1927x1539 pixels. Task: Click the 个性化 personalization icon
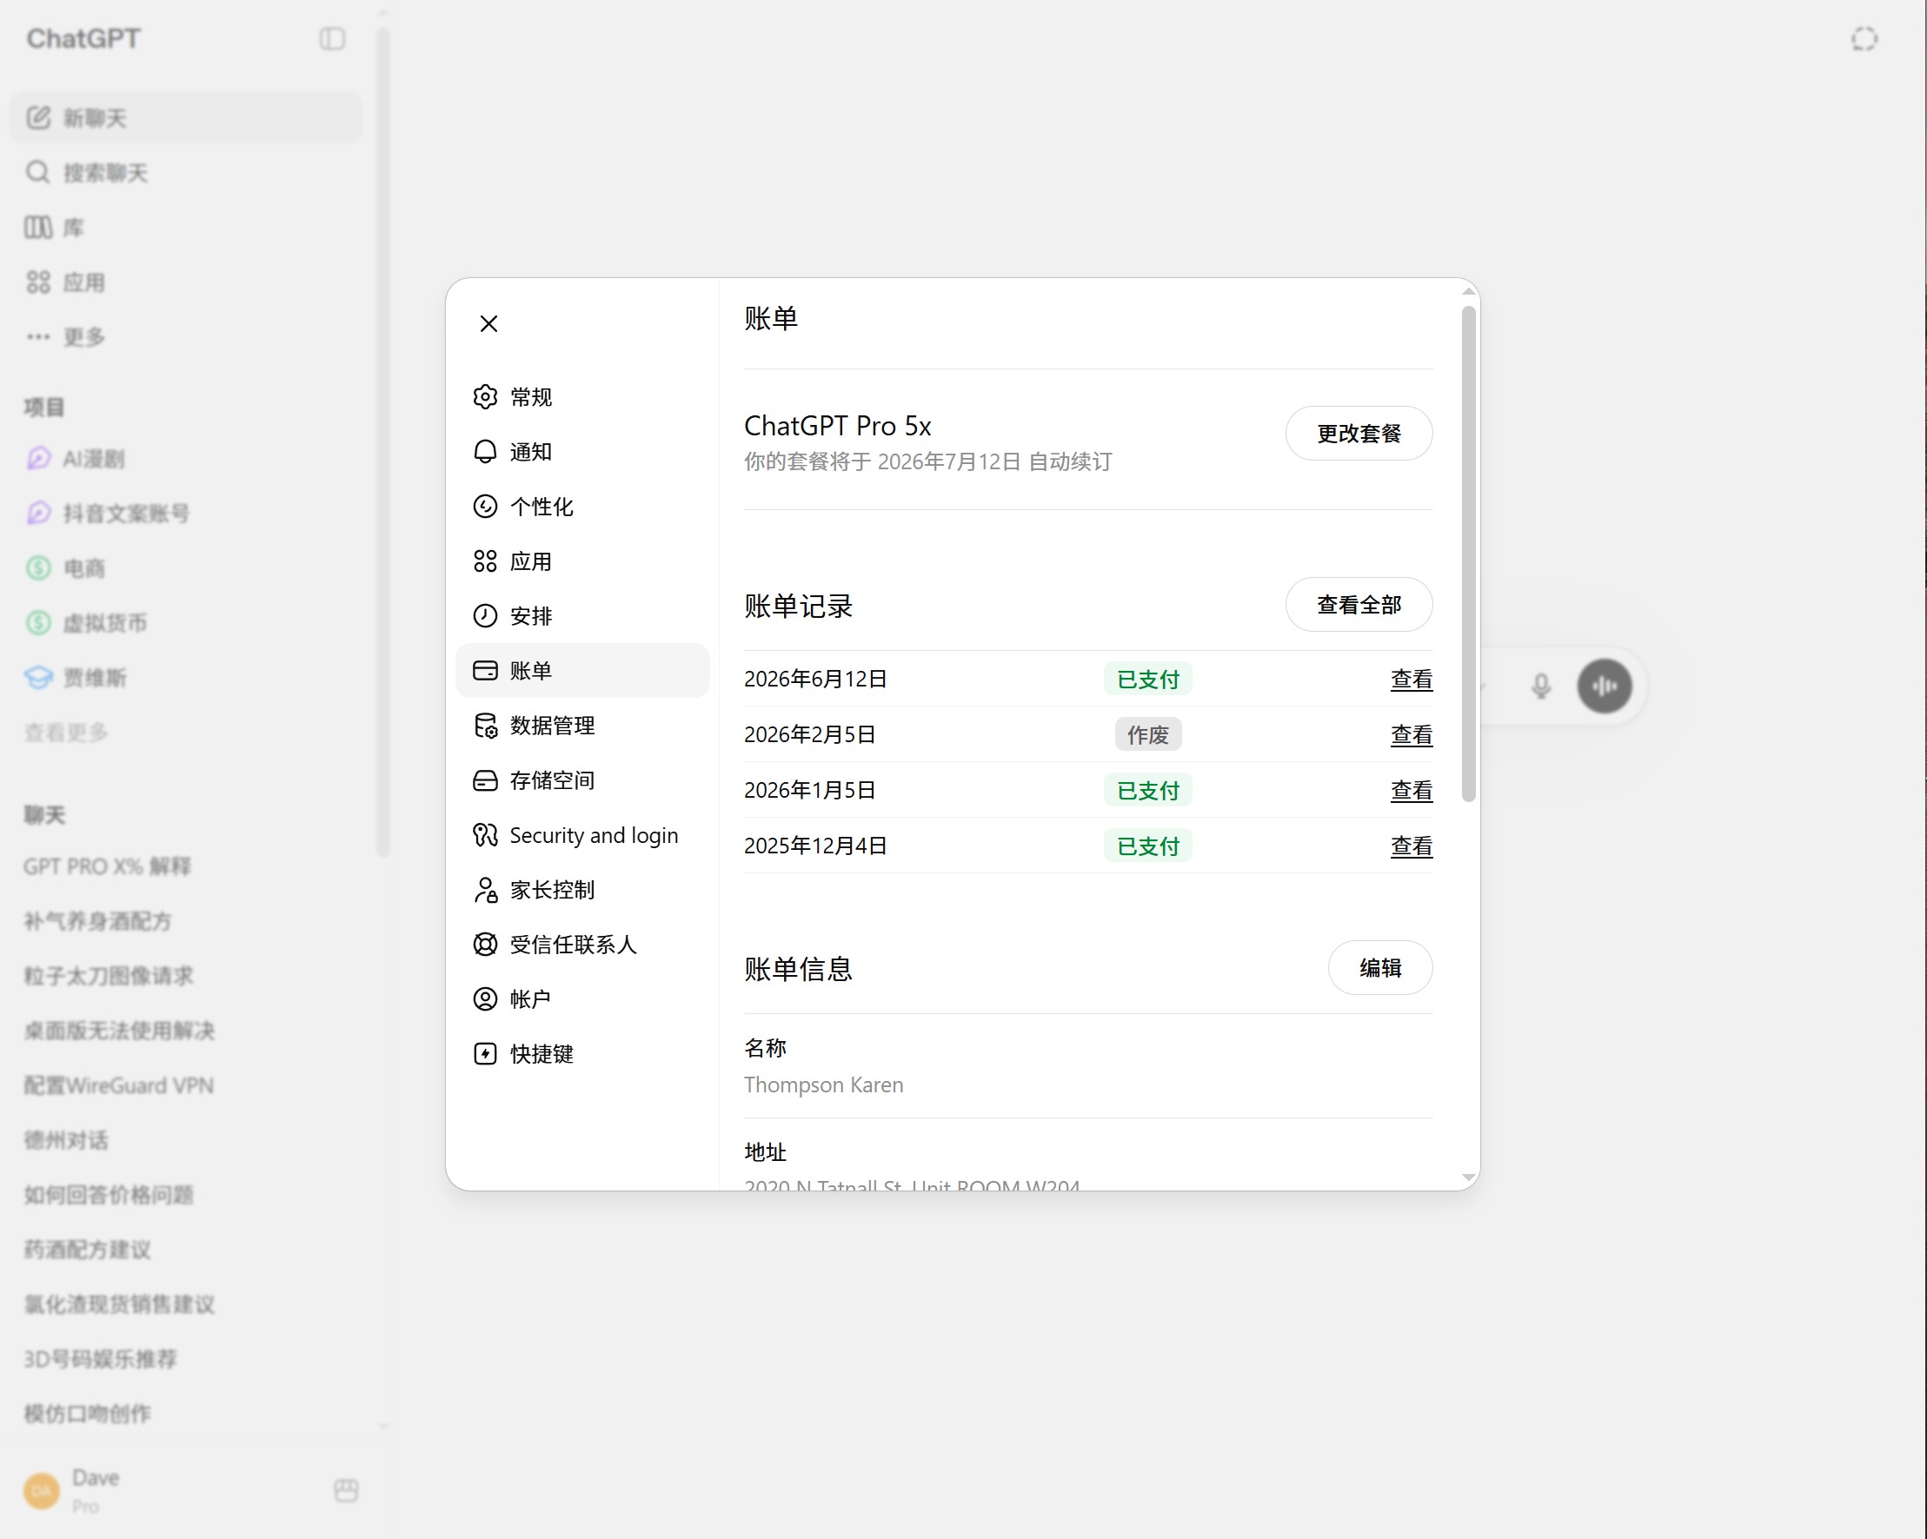tap(484, 507)
